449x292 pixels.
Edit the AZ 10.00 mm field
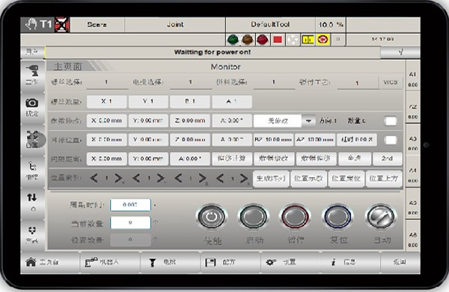[x=315, y=140]
